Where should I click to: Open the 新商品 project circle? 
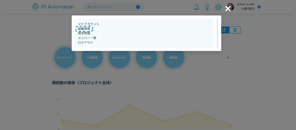pos(173,58)
